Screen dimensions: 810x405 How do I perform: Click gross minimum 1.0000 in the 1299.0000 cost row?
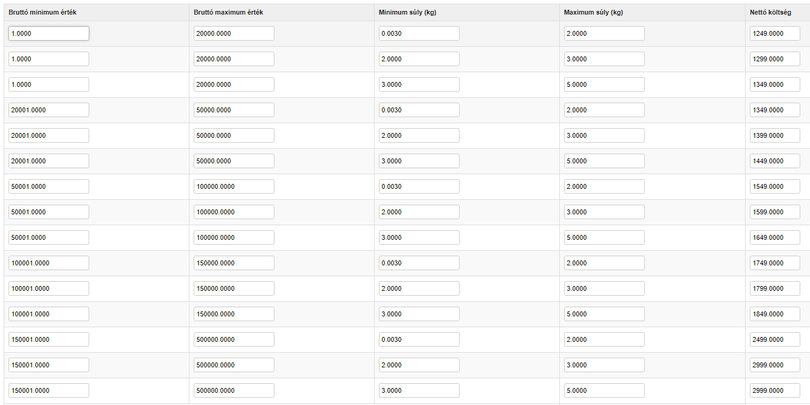click(49, 59)
